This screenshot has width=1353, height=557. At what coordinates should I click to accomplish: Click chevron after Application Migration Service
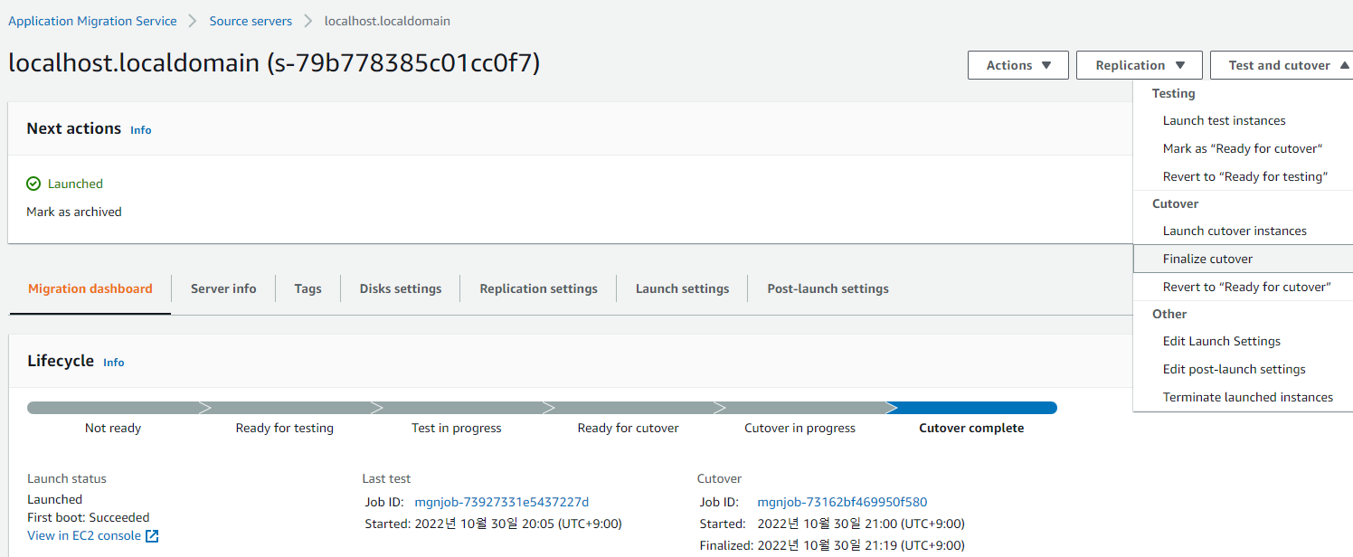click(x=193, y=21)
